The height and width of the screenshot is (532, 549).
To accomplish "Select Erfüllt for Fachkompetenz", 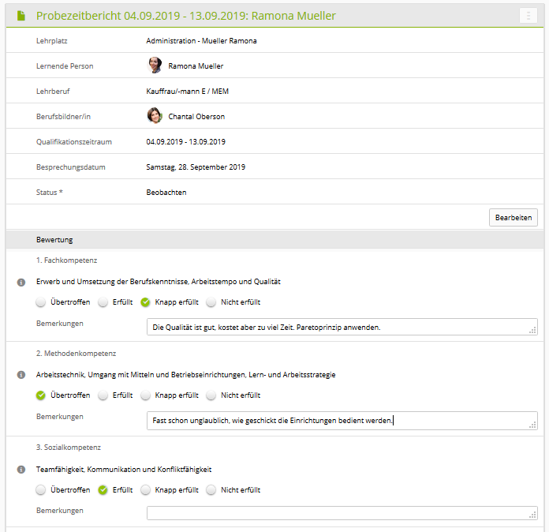I will [x=103, y=302].
